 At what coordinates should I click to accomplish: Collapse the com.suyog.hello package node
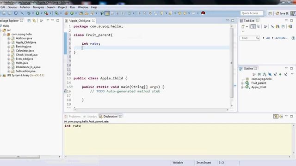[4, 34]
